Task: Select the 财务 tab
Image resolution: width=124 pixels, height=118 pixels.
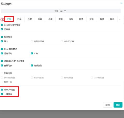Action: click(91, 19)
